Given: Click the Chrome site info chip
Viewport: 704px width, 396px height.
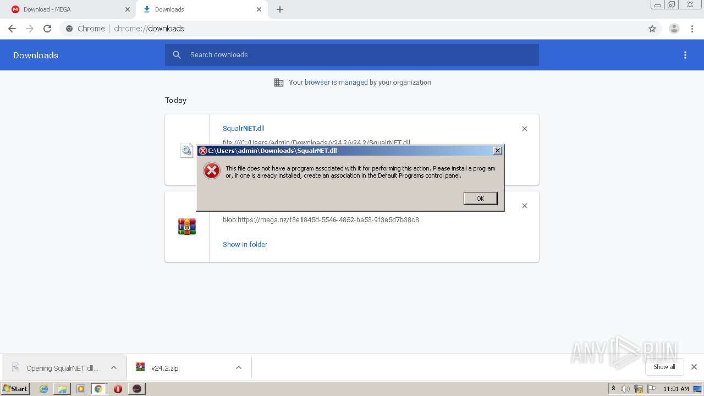Looking at the screenshot, I should [85, 29].
